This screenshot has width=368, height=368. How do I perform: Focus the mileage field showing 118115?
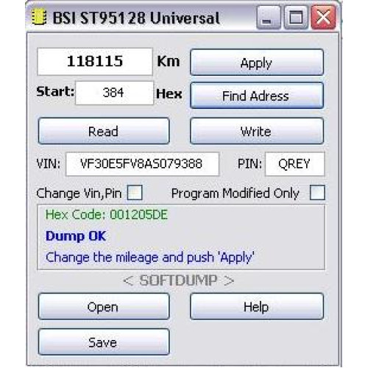point(95,62)
